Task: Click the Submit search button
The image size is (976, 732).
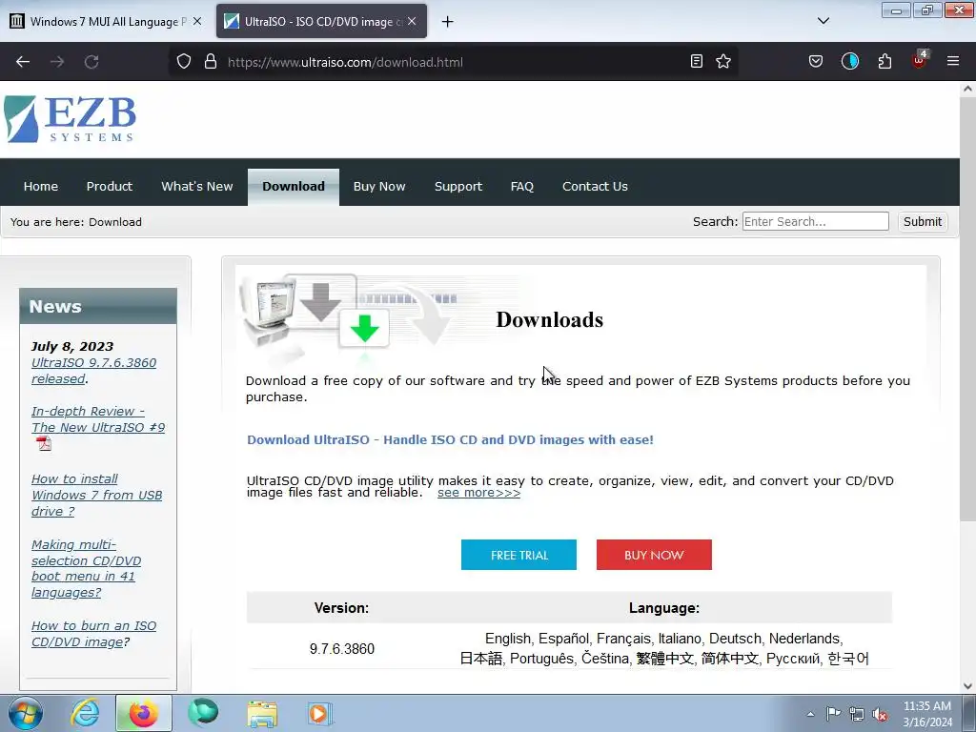Action: tap(923, 221)
